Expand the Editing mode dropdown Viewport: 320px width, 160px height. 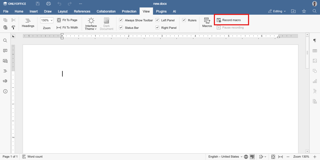click(x=277, y=11)
